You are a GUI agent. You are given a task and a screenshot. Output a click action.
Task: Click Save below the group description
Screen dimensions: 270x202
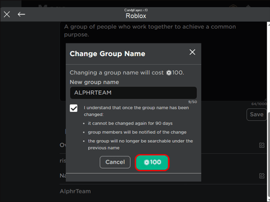(x=257, y=114)
